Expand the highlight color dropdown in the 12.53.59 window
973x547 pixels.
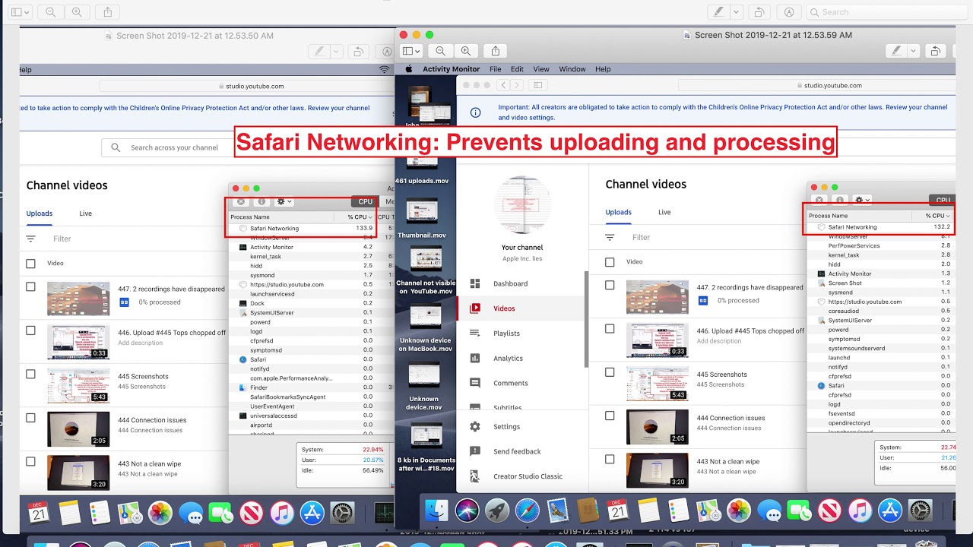[914, 51]
